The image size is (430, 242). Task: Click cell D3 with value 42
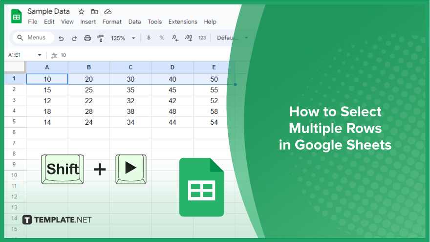[172, 100]
